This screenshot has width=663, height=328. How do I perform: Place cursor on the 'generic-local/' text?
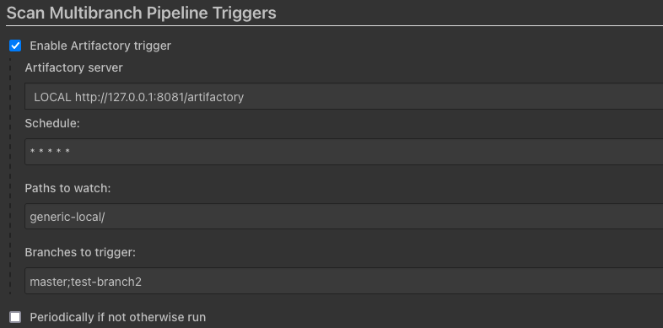(67, 218)
